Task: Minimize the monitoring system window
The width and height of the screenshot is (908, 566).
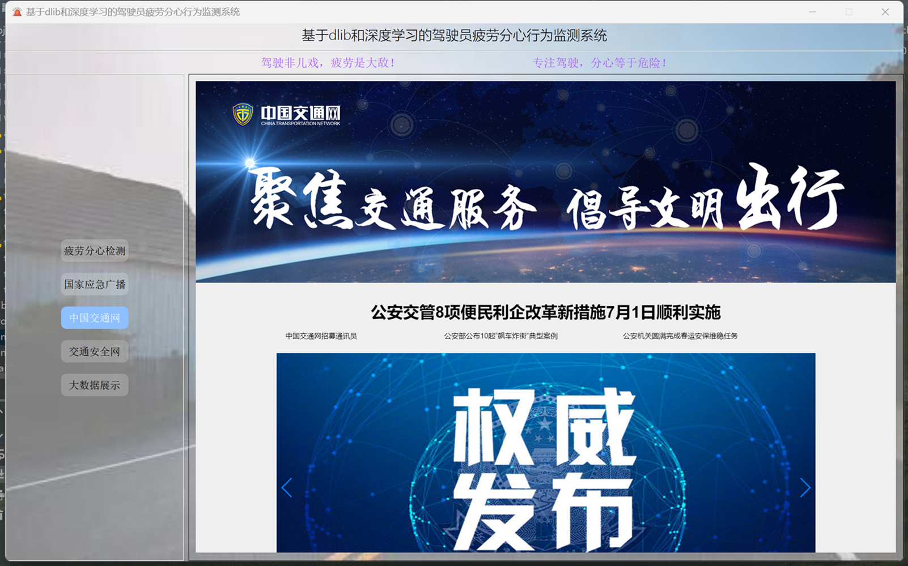Action: pos(812,12)
